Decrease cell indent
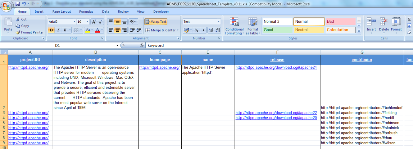This screenshot has height=149, width=413. coord(132,30)
